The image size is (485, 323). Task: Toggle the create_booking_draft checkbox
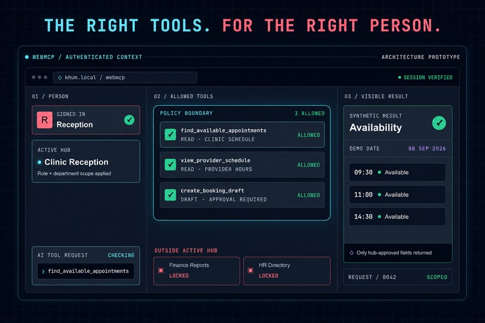click(x=170, y=195)
